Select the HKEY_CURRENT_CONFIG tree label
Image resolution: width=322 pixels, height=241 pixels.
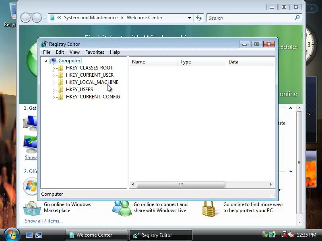tap(93, 97)
